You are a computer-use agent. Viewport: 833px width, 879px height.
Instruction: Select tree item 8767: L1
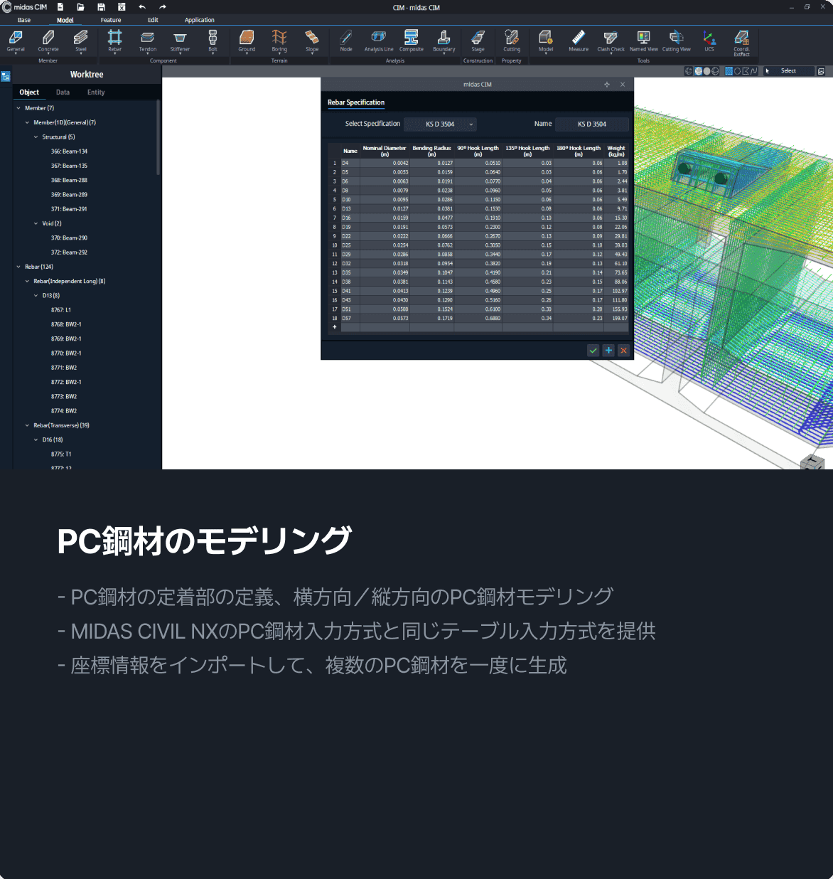point(61,310)
